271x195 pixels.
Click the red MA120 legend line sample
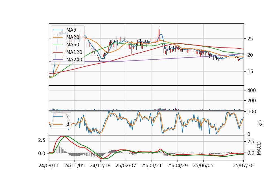point(58,52)
